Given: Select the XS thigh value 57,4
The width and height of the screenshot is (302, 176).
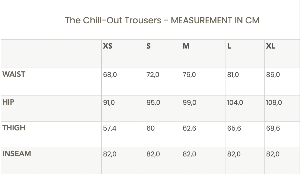Looking at the screenshot, I should click(x=110, y=128).
